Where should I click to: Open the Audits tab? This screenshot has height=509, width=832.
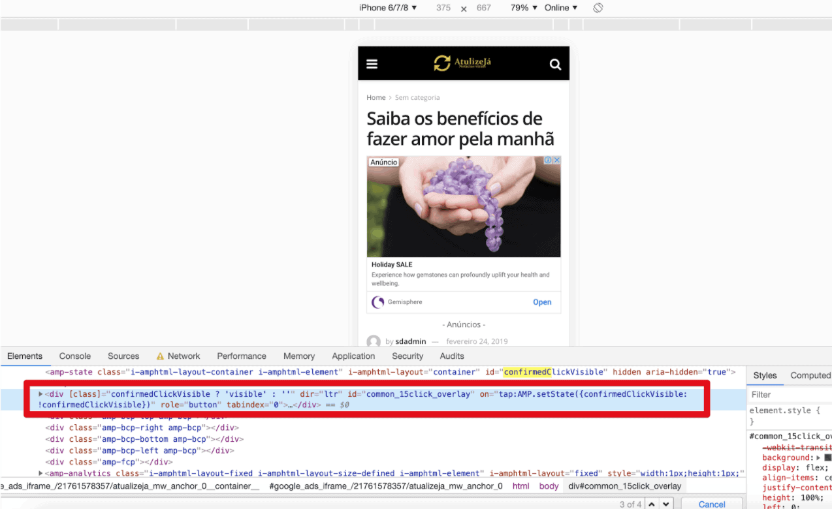click(452, 356)
